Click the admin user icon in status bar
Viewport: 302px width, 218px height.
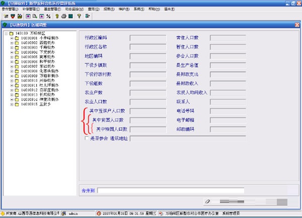tap(64, 213)
